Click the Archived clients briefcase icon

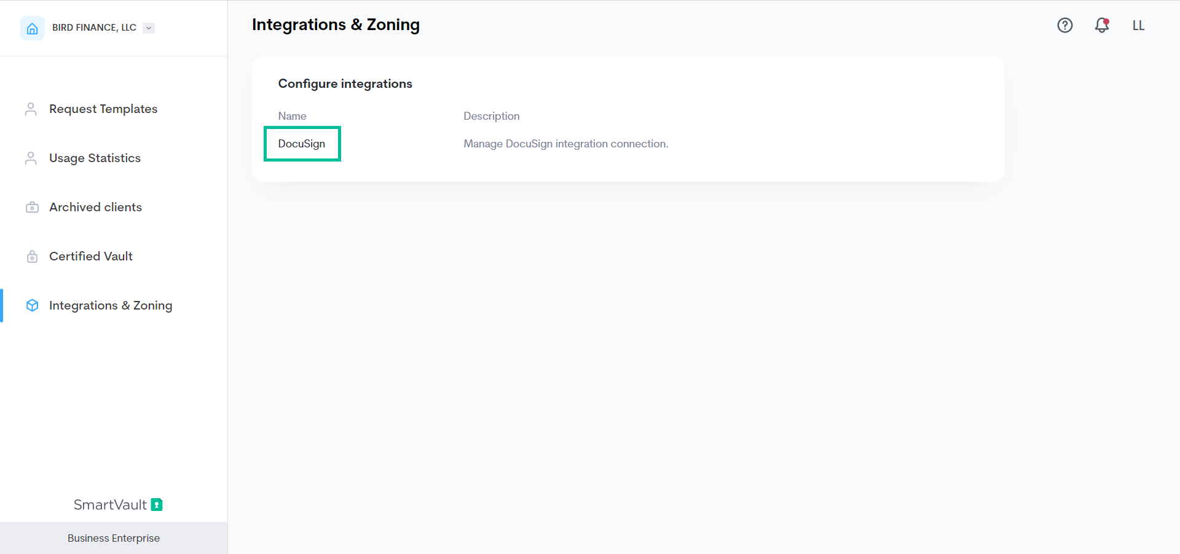tap(32, 207)
